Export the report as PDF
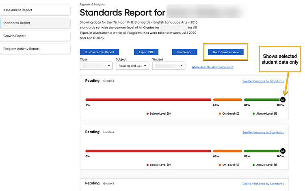Screen dimensions: 305x191 146,52
